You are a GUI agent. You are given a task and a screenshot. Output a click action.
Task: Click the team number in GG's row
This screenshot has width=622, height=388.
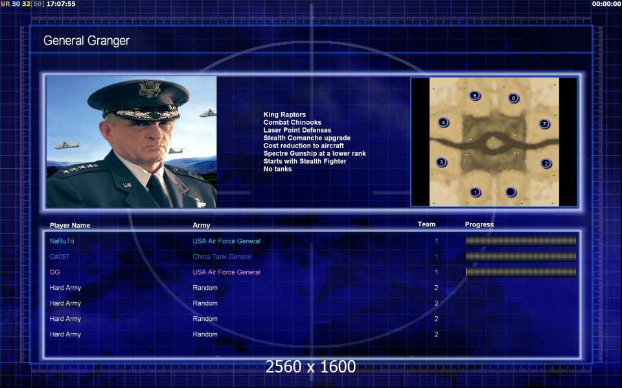click(436, 272)
